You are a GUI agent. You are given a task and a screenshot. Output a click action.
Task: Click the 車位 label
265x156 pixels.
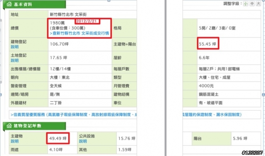tap(118, 103)
